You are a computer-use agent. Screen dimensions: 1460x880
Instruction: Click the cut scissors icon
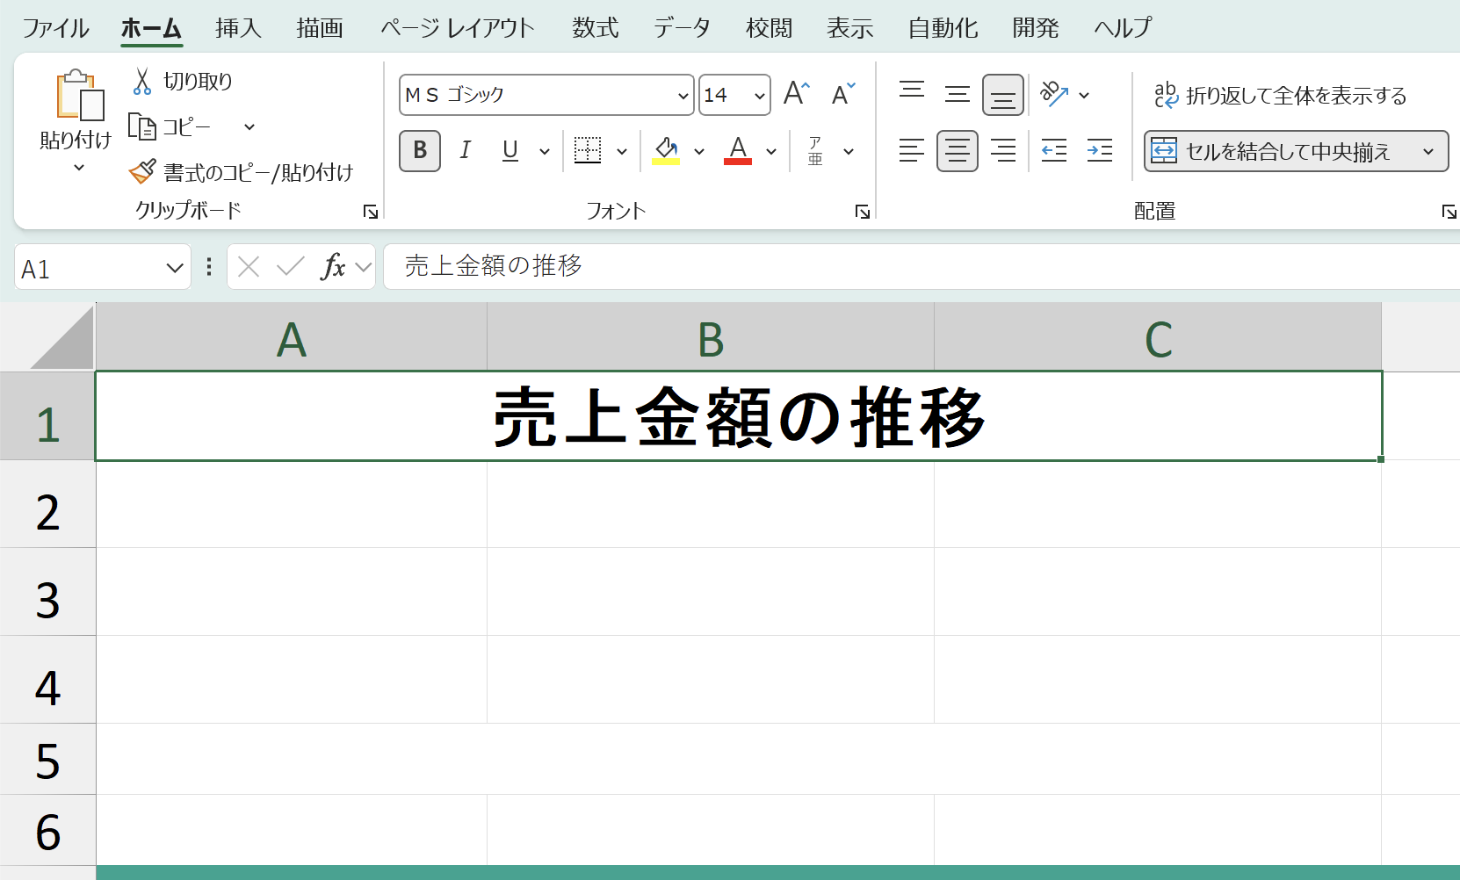click(x=142, y=81)
